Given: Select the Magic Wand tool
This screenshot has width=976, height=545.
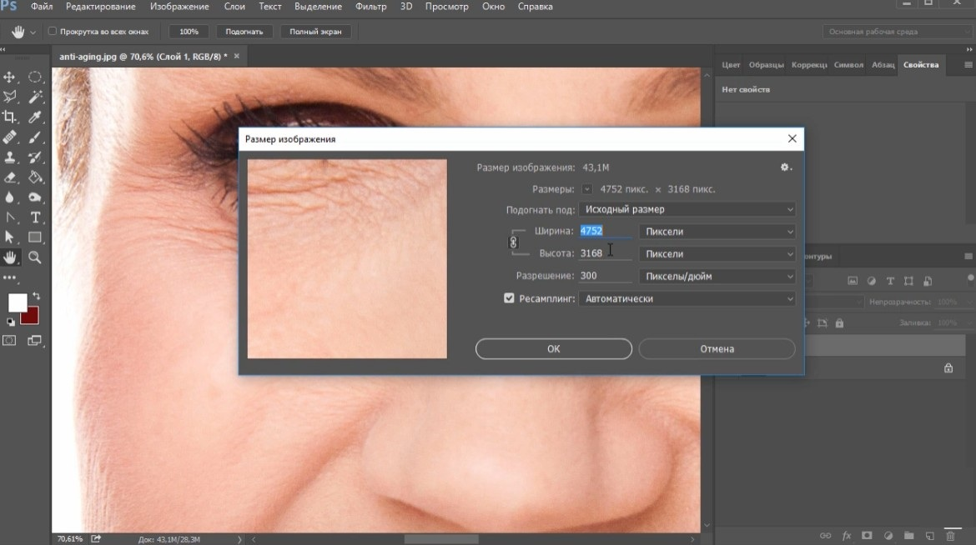Looking at the screenshot, I should [35, 97].
